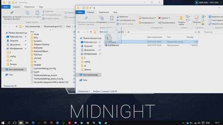Image resolution: width=223 pixels, height=125 pixels.
Task: Click Вставить ярлык in zz window ribbon
Action: [x=125, y=24]
